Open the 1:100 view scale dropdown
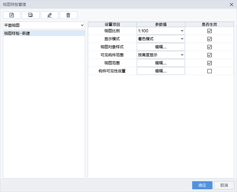237x192 pixels. (x=161, y=31)
